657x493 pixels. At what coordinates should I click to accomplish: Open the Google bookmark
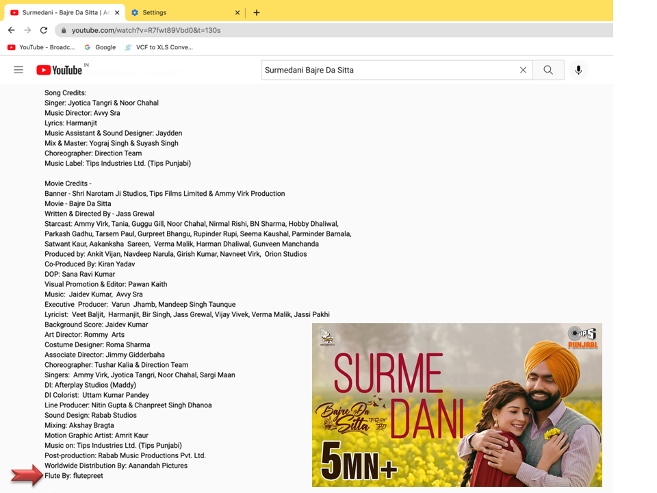(100, 47)
